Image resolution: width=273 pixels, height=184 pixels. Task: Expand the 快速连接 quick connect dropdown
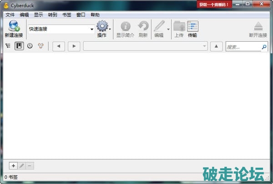pos(92,29)
